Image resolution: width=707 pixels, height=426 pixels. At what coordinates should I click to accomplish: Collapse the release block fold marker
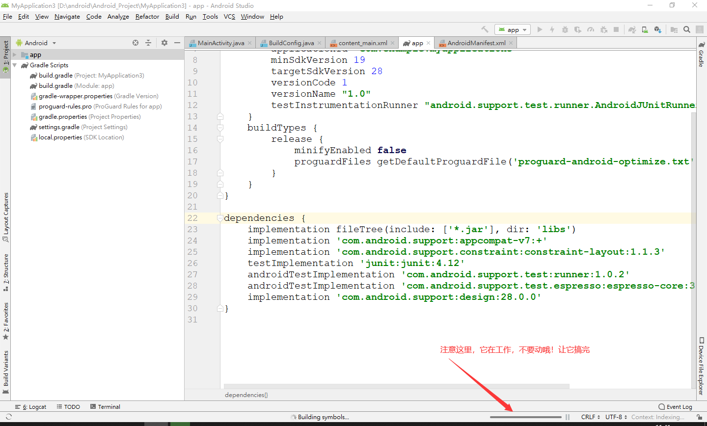220,139
